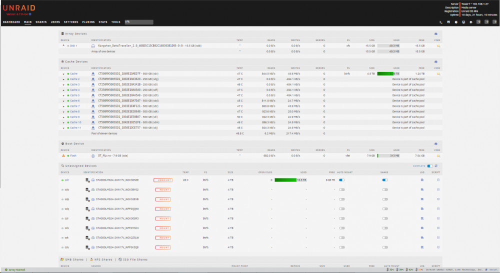Click the help icon for Cache Devices
The image size is (500, 273).
436,61
